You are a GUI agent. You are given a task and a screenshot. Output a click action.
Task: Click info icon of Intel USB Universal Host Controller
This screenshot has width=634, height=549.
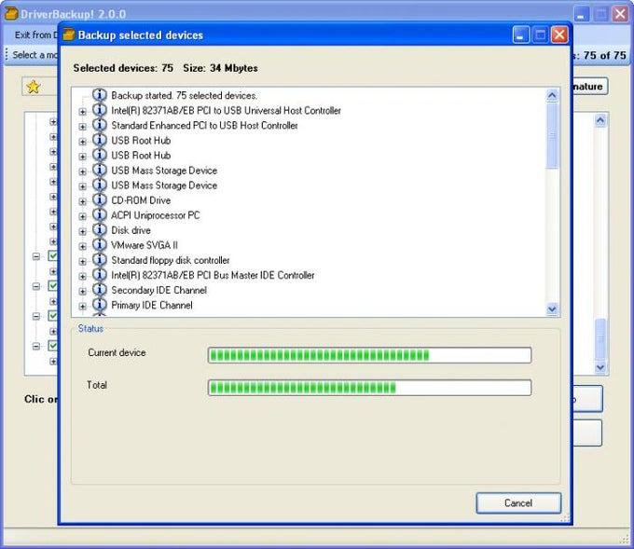pos(100,110)
